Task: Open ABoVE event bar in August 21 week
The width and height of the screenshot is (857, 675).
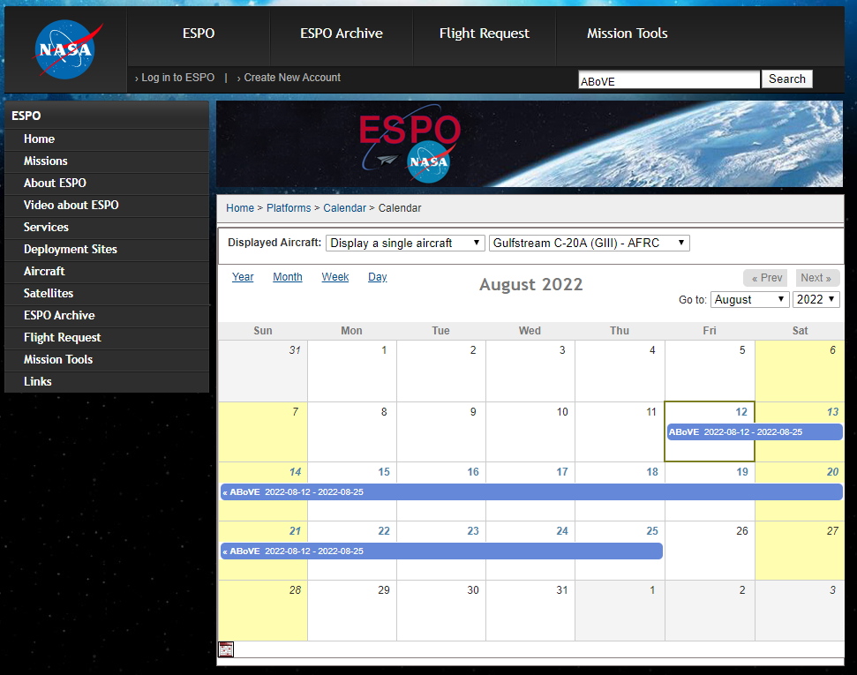Action: click(x=441, y=551)
